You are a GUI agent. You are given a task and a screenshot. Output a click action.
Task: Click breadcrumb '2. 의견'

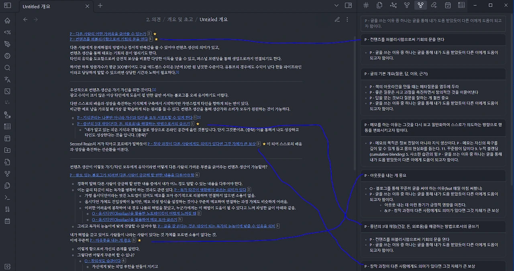tap(153, 19)
